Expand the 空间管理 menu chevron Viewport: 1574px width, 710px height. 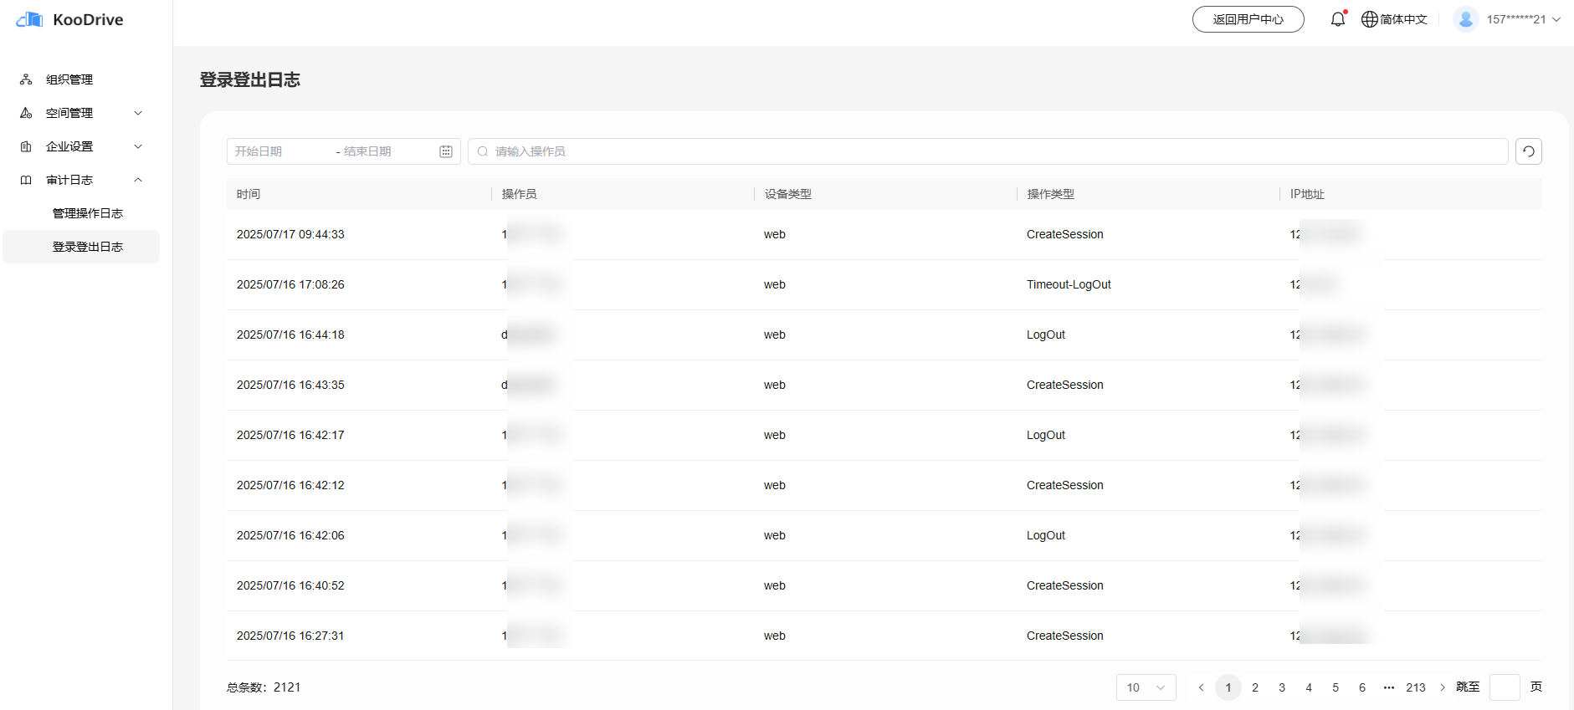[x=138, y=113]
